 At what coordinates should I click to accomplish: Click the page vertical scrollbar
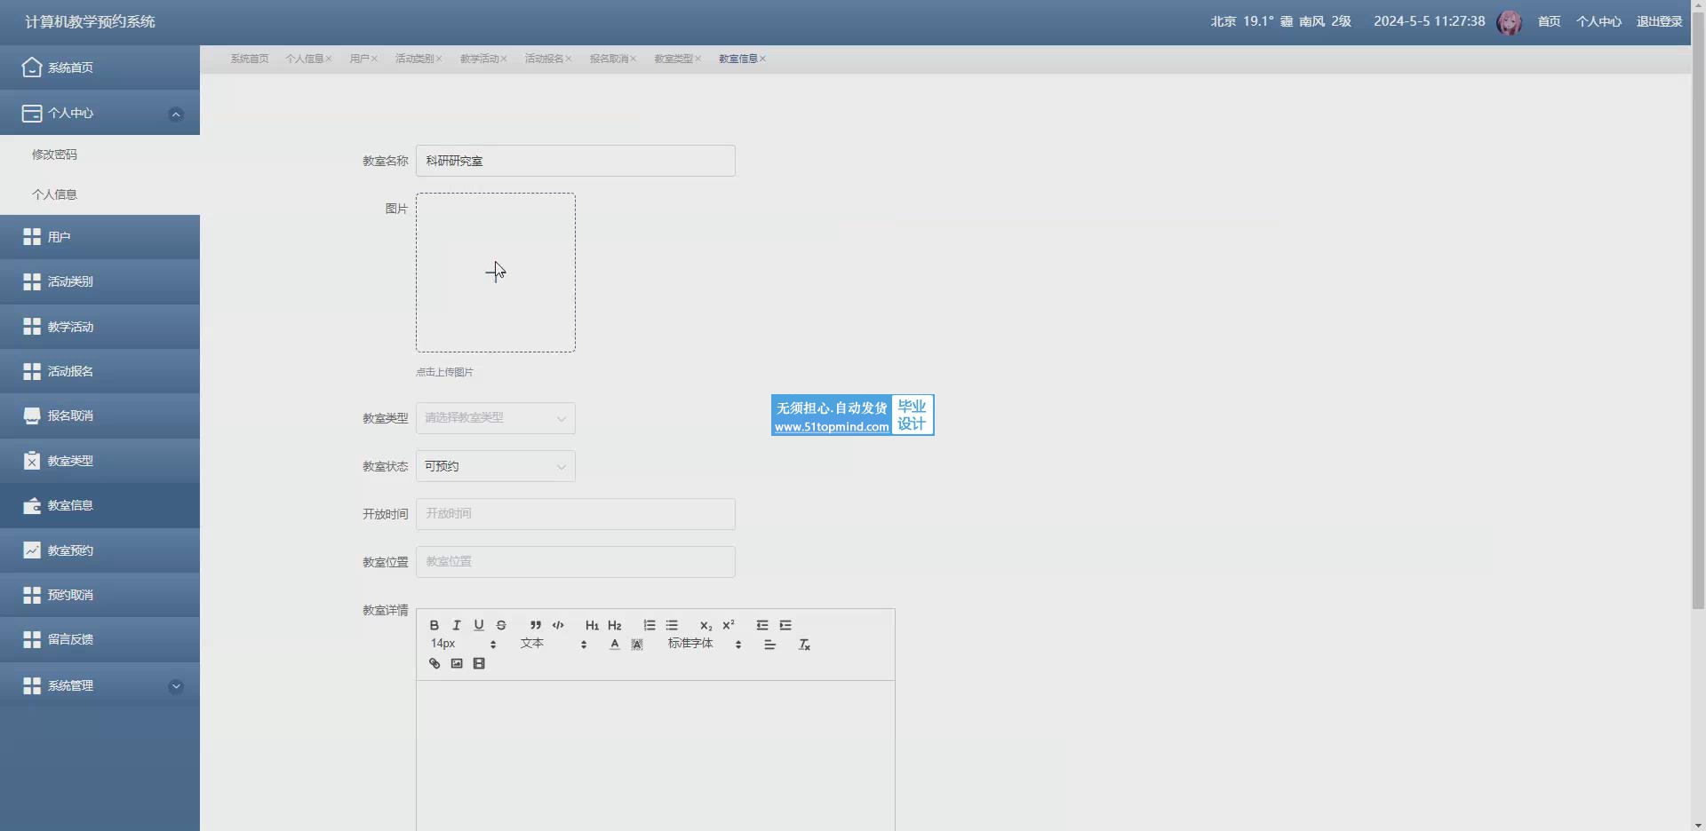(x=1698, y=311)
